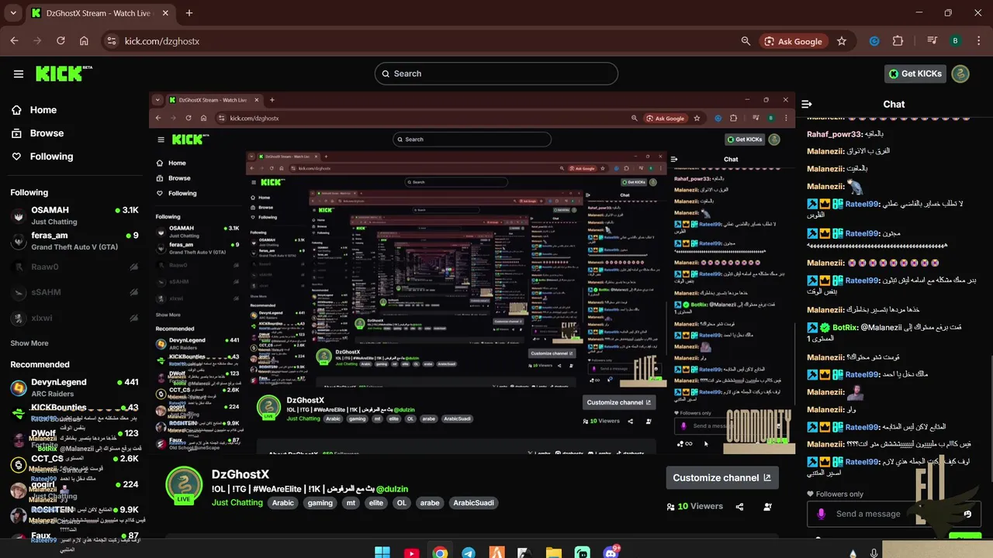The height and width of the screenshot is (558, 993).
Task: Share the stream using share icon
Action: point(739,507)
